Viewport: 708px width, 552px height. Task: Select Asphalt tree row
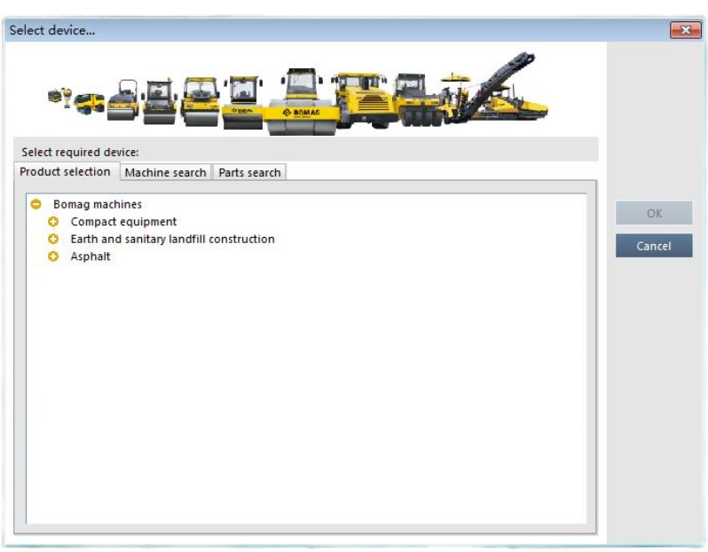click(x=90, y=256)
